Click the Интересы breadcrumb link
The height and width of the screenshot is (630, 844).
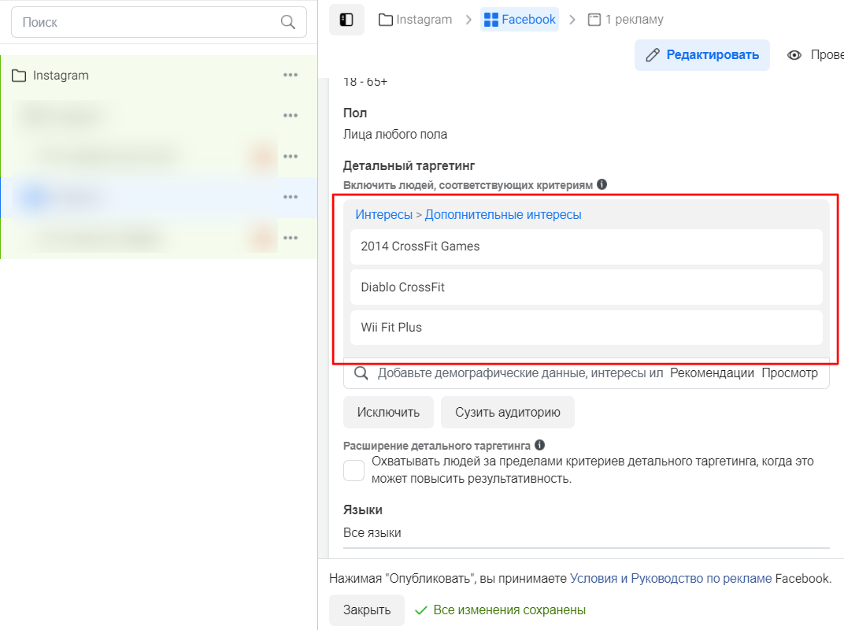[x=383, y=215]
